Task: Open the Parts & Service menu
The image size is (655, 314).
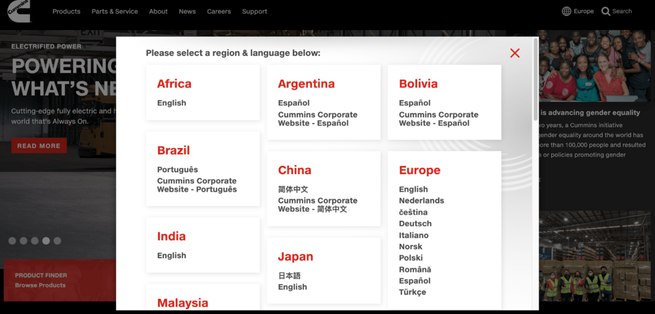Action: coord(115,12)
